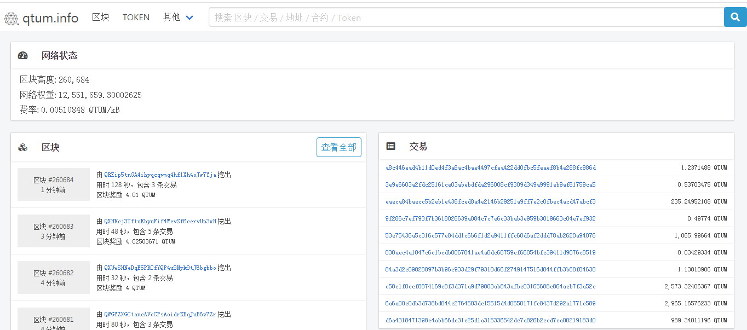Viewport: 747px width, 330px height.
Task: Click the 区块高度: 260,684 text
Action: (x=54, y=80)
